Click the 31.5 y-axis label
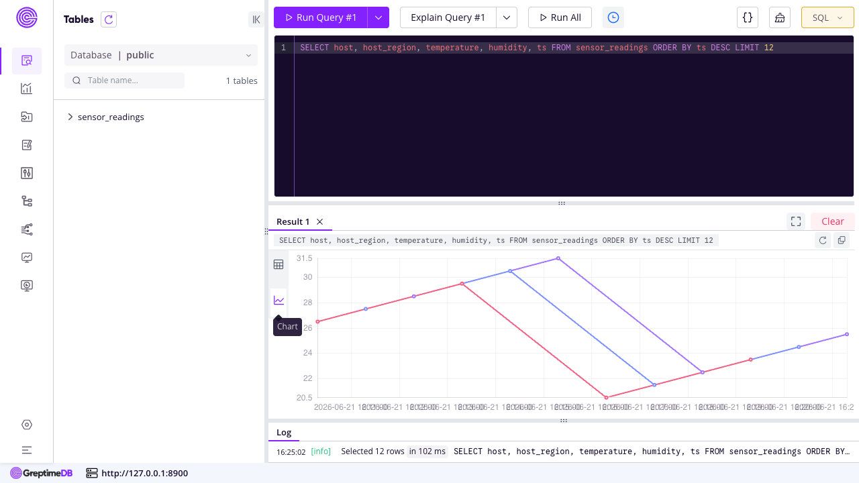859x483 pixels. [304, 258]
